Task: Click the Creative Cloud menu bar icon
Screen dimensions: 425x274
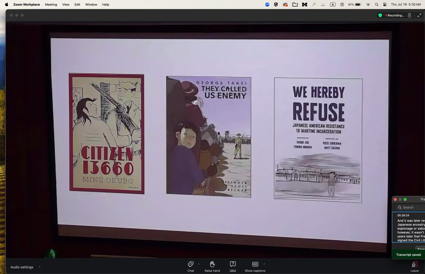Action: [285, 5]
